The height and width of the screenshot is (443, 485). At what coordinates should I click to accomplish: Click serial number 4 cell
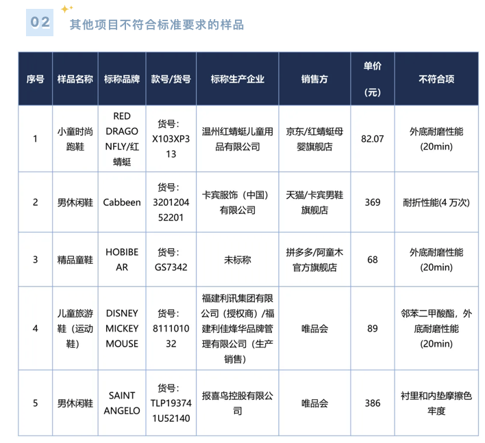(x=35, y=328)
